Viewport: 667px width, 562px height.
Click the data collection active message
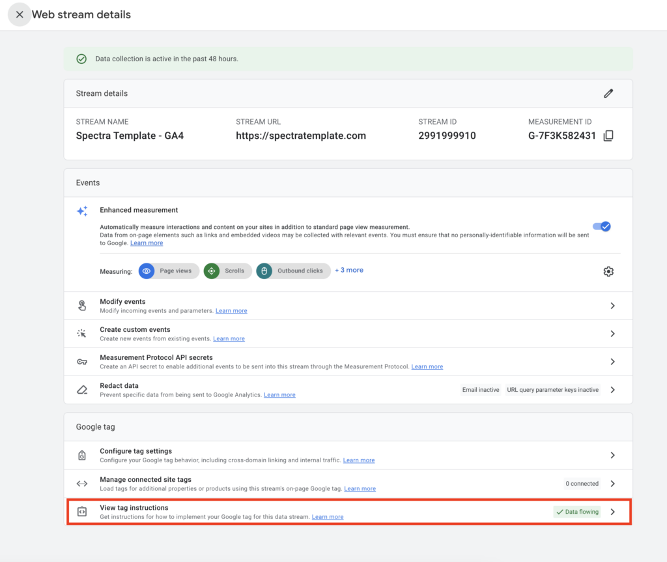167,59
